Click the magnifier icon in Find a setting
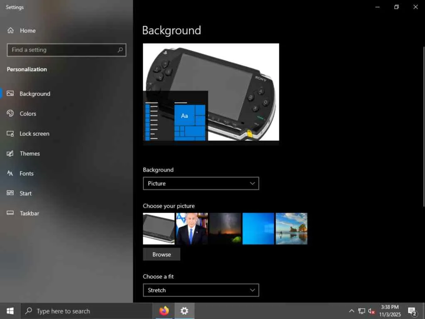 (120, 50)
